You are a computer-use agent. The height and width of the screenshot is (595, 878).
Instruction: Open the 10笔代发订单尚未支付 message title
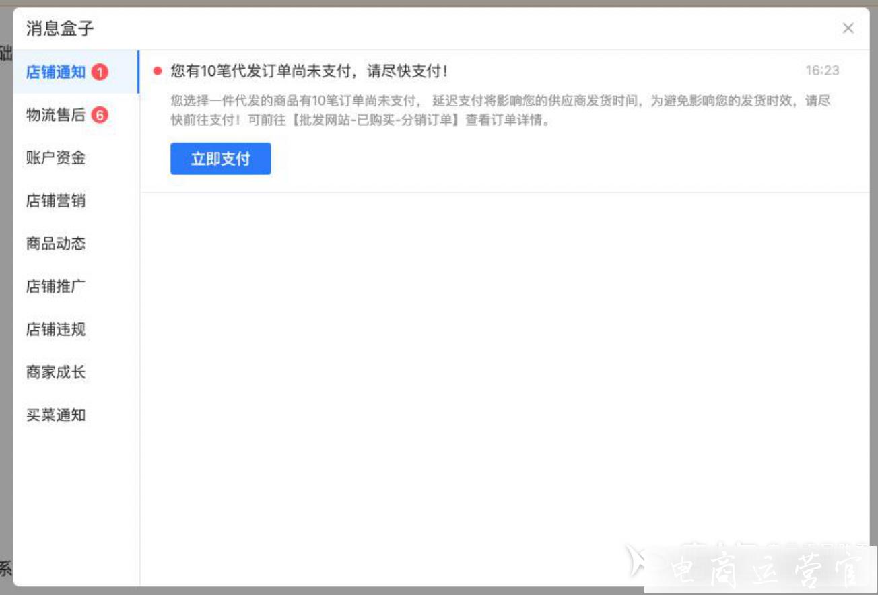point(309,71)
